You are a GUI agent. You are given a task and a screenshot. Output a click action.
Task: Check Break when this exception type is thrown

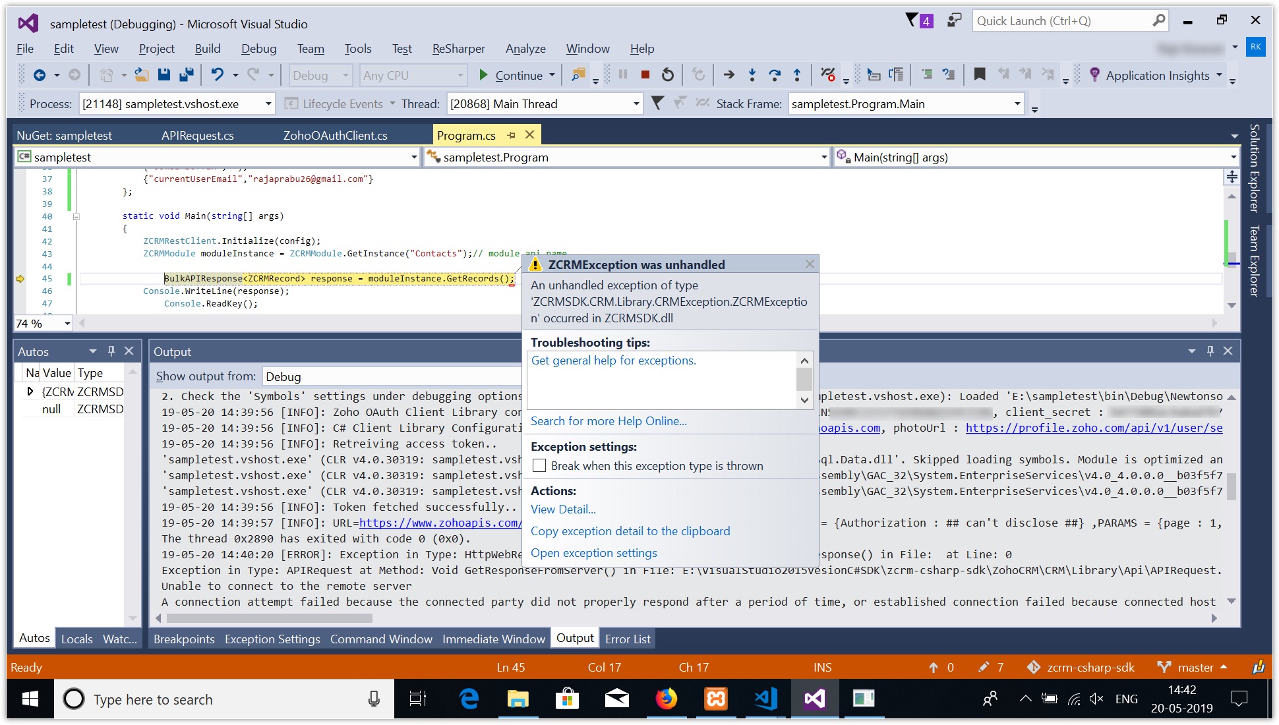tap(539, 465)
